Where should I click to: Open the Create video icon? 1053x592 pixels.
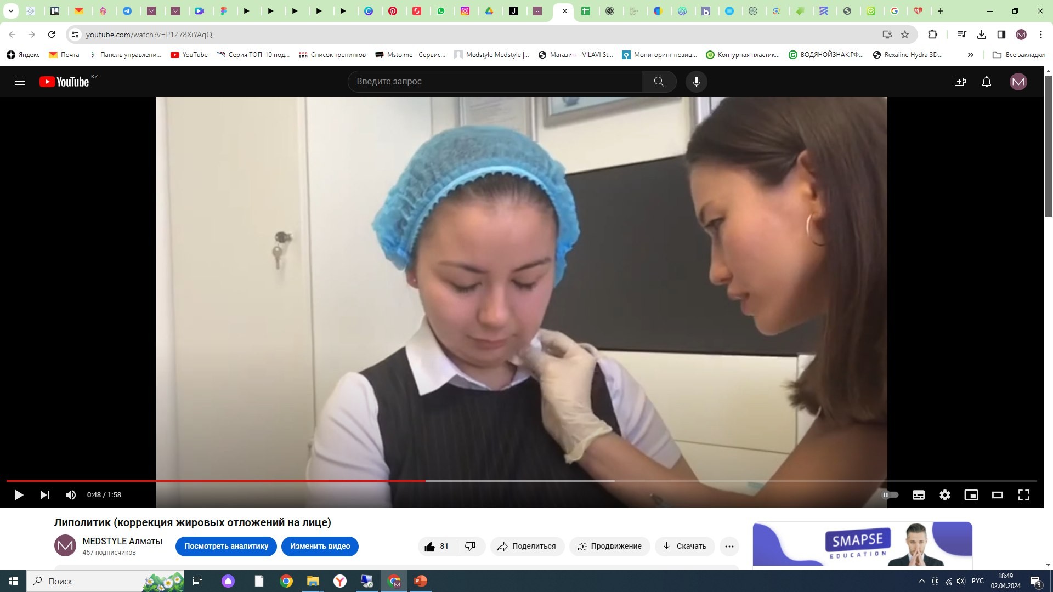click(x=960, y=81)
